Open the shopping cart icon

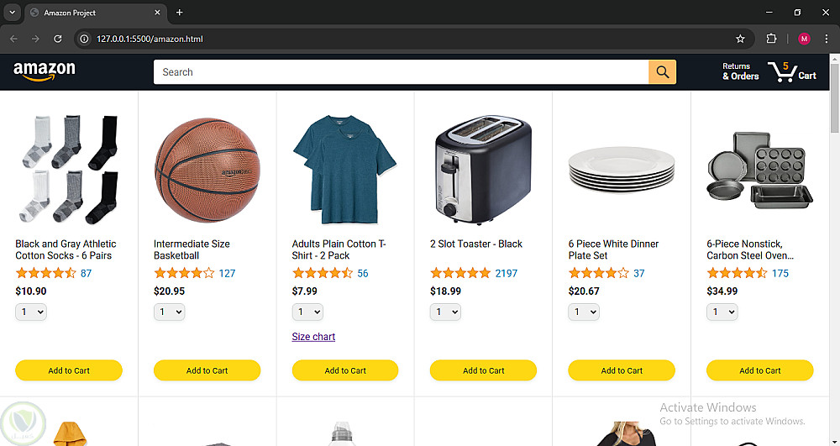point(791,72)
